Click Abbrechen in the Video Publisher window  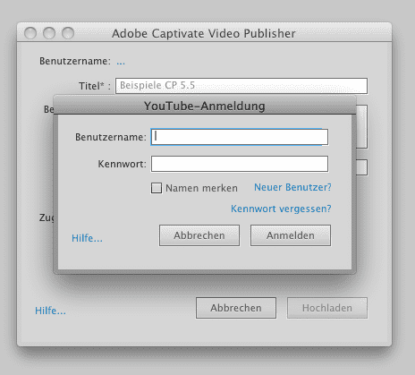click(x=236, y=308)
